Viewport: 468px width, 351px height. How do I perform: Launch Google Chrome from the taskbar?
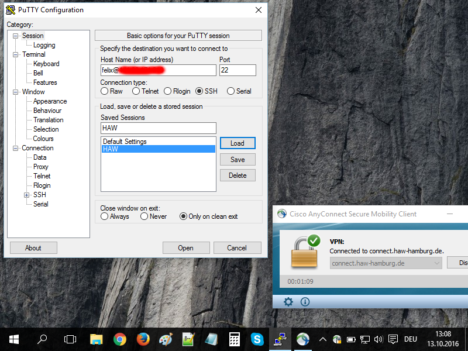[120, 339]
